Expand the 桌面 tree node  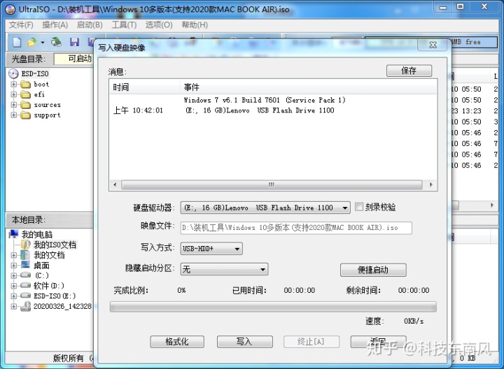tap(13, 266)
